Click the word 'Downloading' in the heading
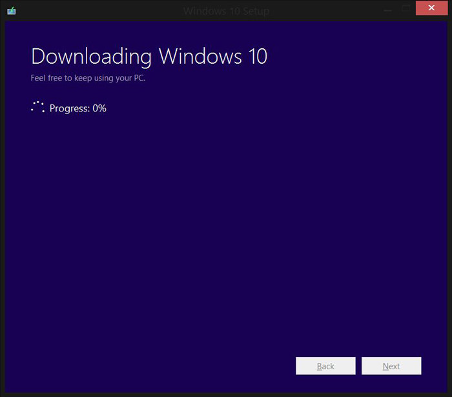This screenshot has height=397, width=452. tap(91, 57)
